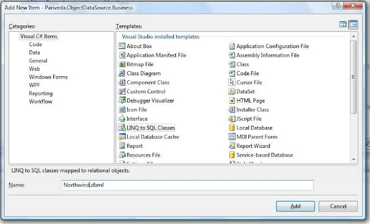Viewport: 370px width, 224px height.
Task: Select the JScript File template icon
Action: coord(232,119)
